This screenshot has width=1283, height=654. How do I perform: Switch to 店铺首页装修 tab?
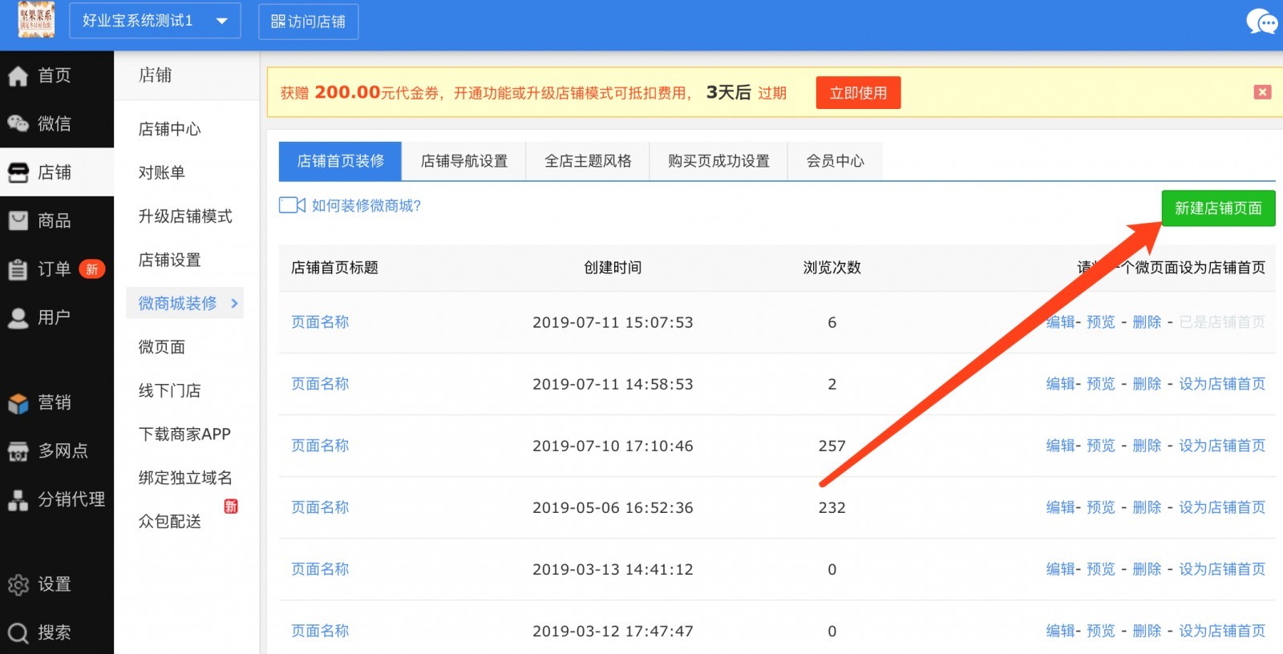point(340,161)
